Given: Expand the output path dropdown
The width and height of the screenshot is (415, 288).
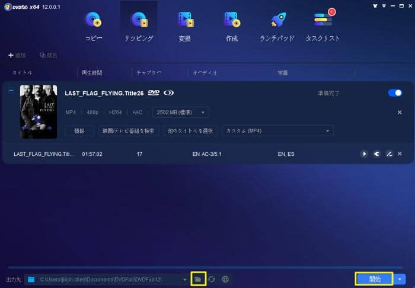Looking at the screenshot, I should pyautogui.click(x=186, y=279).
